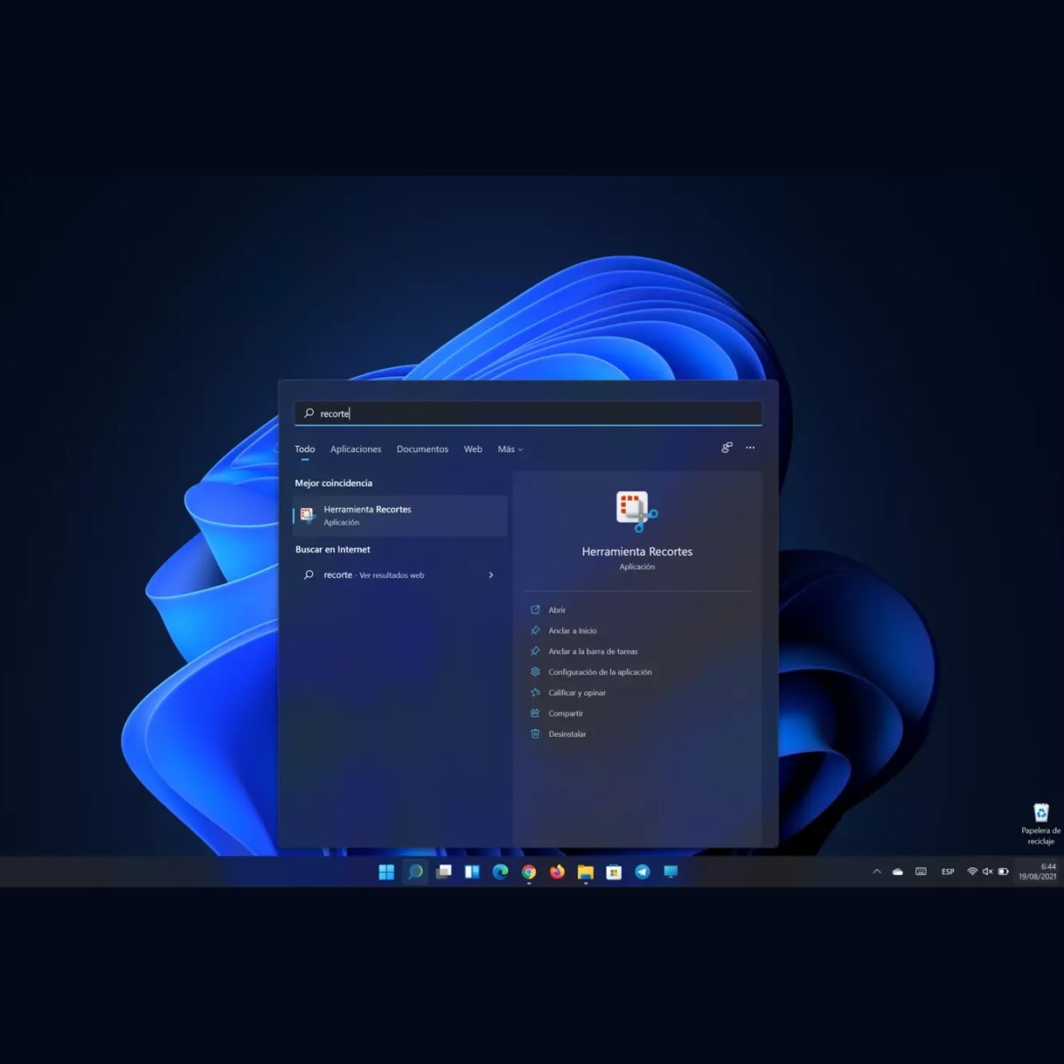The height and width of the screenshot is (1064, 1064).
Task: Open File Explorer from the taskbar
Action: (585, 872)
